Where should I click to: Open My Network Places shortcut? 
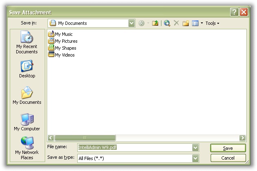(27, 148)
